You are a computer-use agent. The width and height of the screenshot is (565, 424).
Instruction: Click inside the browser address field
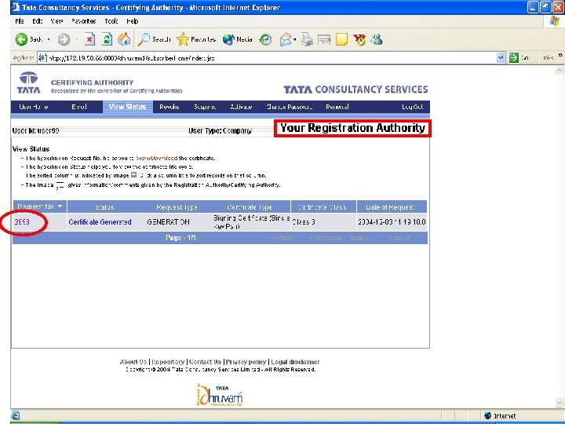pyautogui.click(x=267, y=57)
